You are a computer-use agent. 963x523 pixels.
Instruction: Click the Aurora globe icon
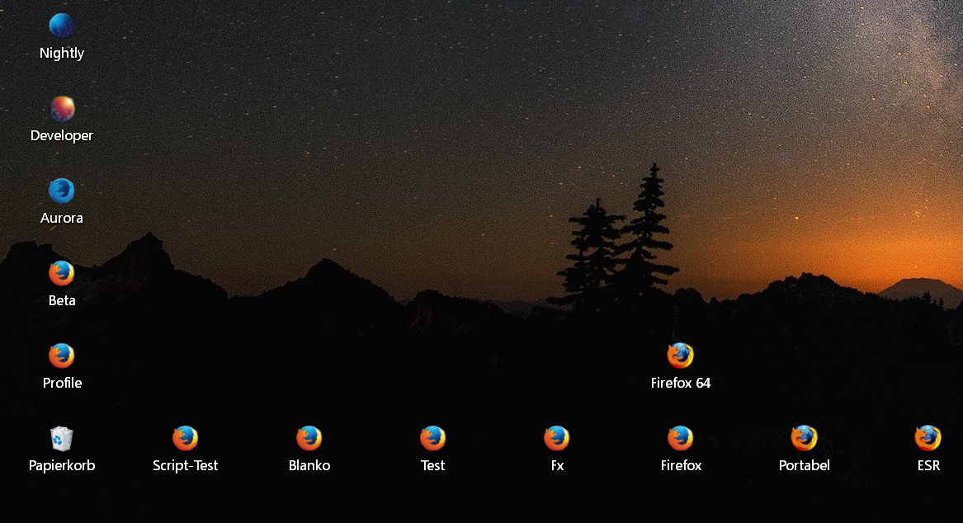(x=61, y=191)
